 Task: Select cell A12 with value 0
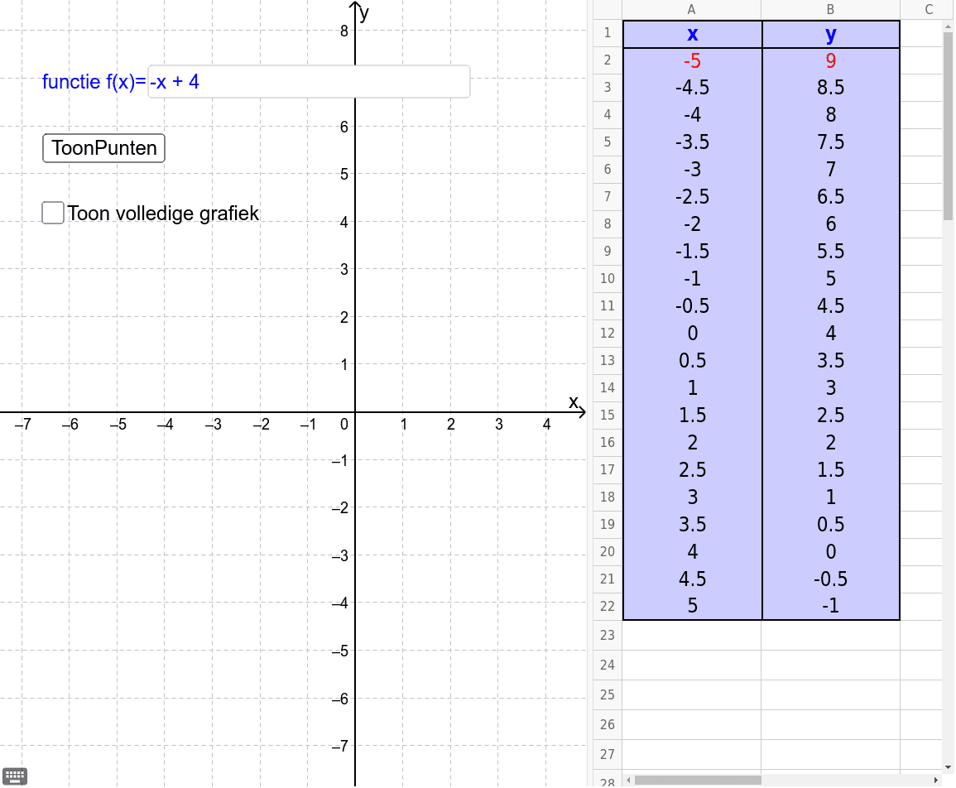(x=692, y=333)
